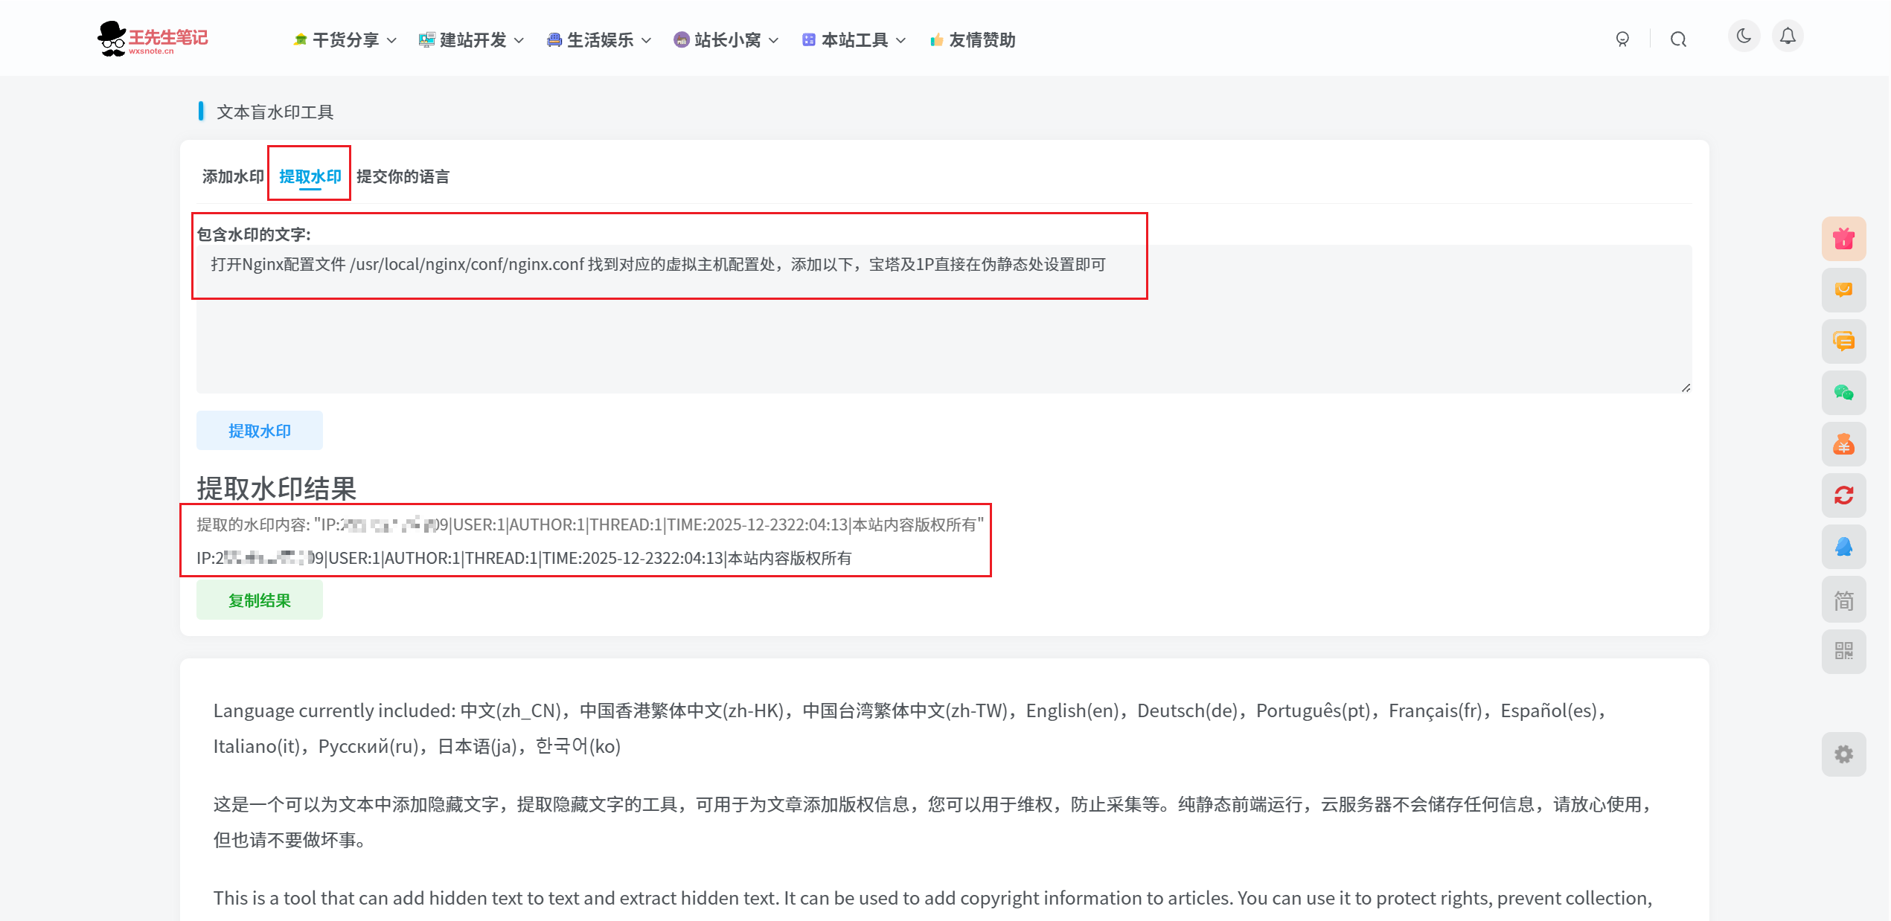The image size is (1891, 921).
Task: Open the gear settings sidebar icon
Action: coord(1843,754)
